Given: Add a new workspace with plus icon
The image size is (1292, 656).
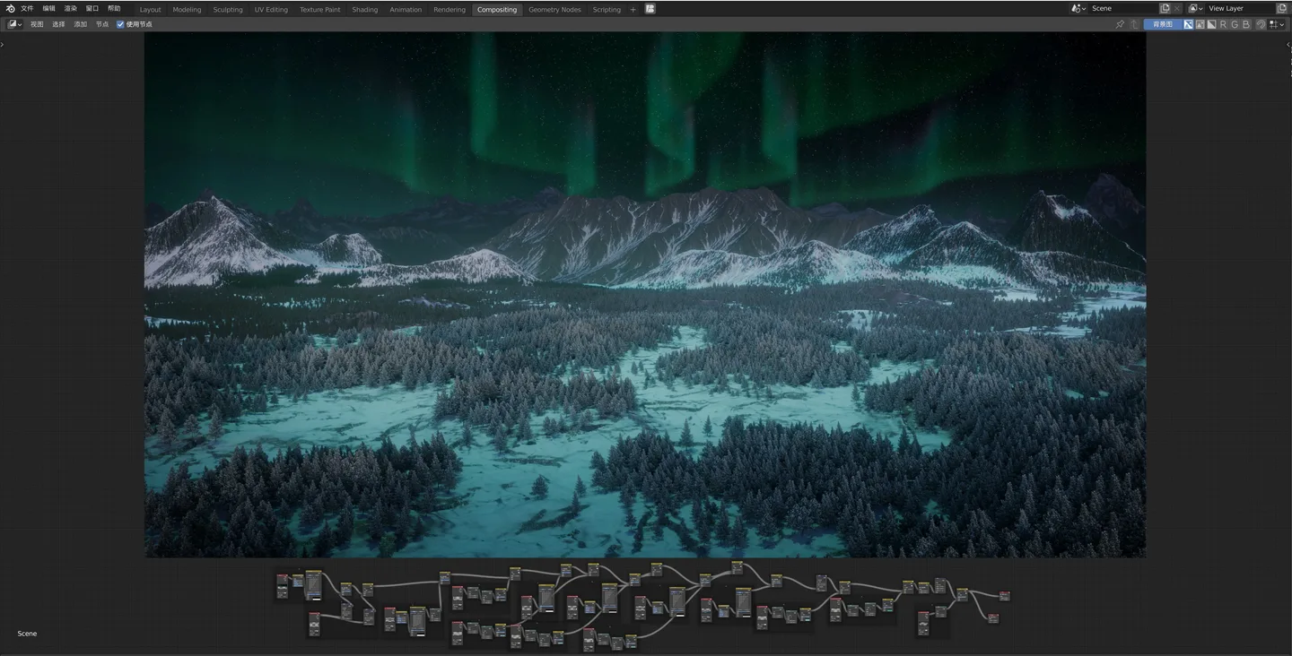Looking at the screenshot, I should point(633,9).
